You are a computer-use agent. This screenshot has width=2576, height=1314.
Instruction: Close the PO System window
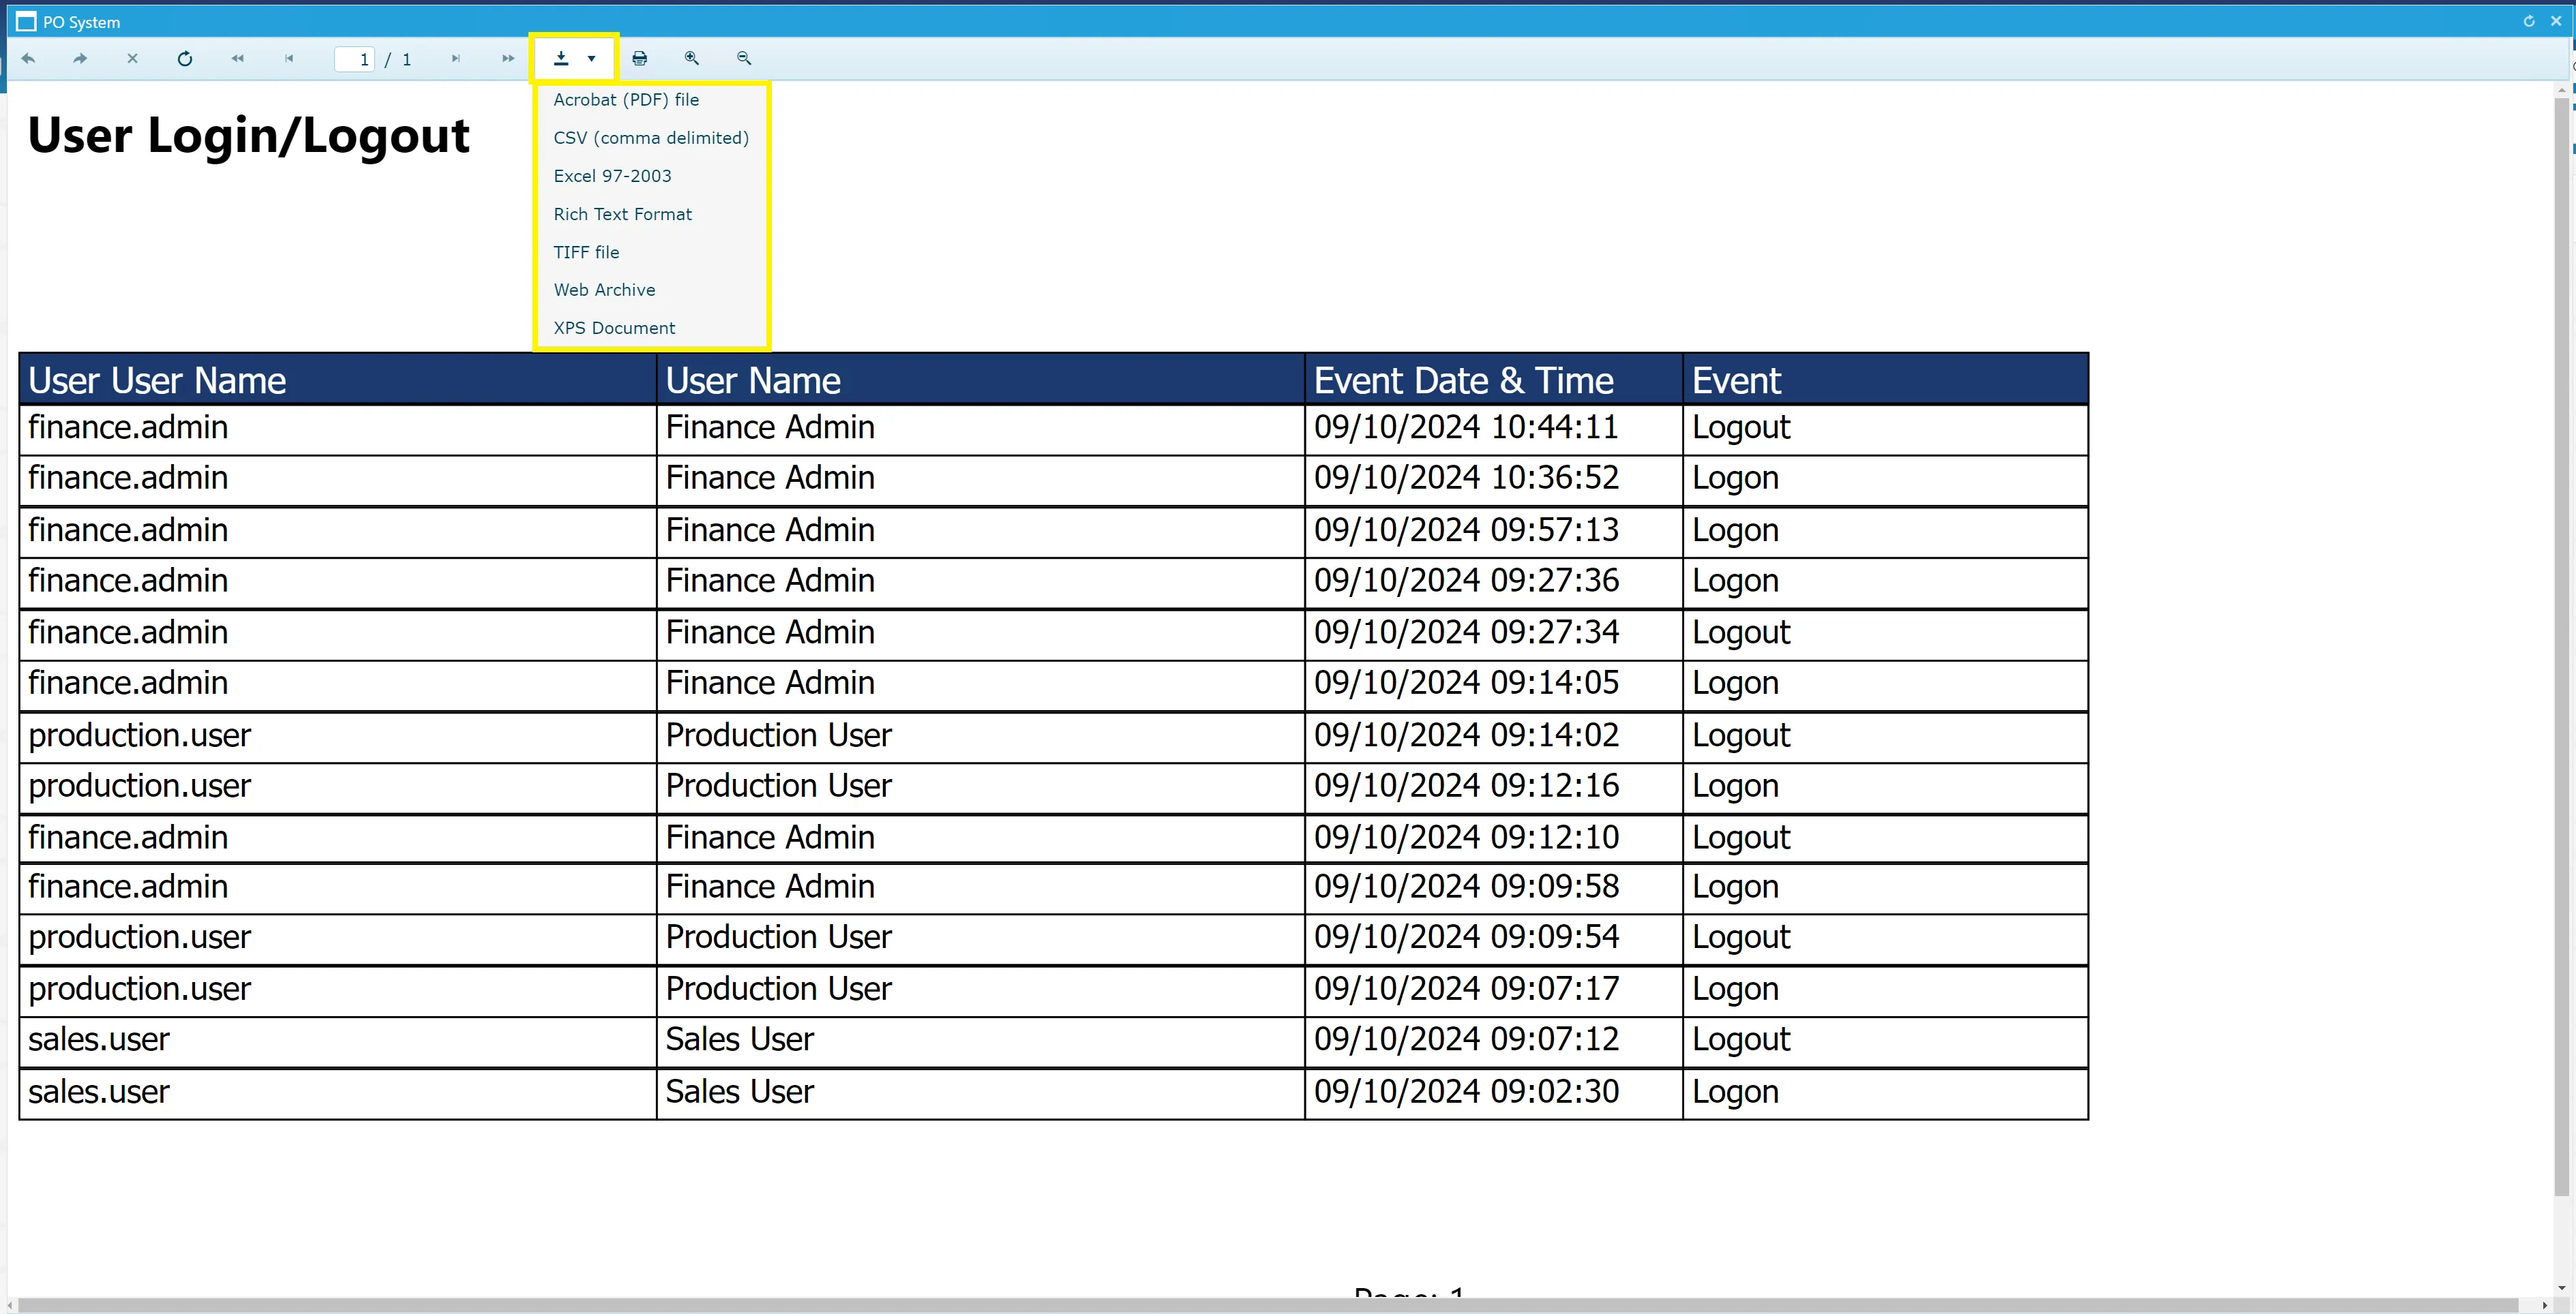point(2555,21)
